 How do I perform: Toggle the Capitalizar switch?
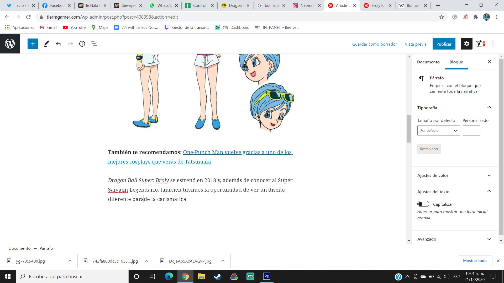(423, 204)
